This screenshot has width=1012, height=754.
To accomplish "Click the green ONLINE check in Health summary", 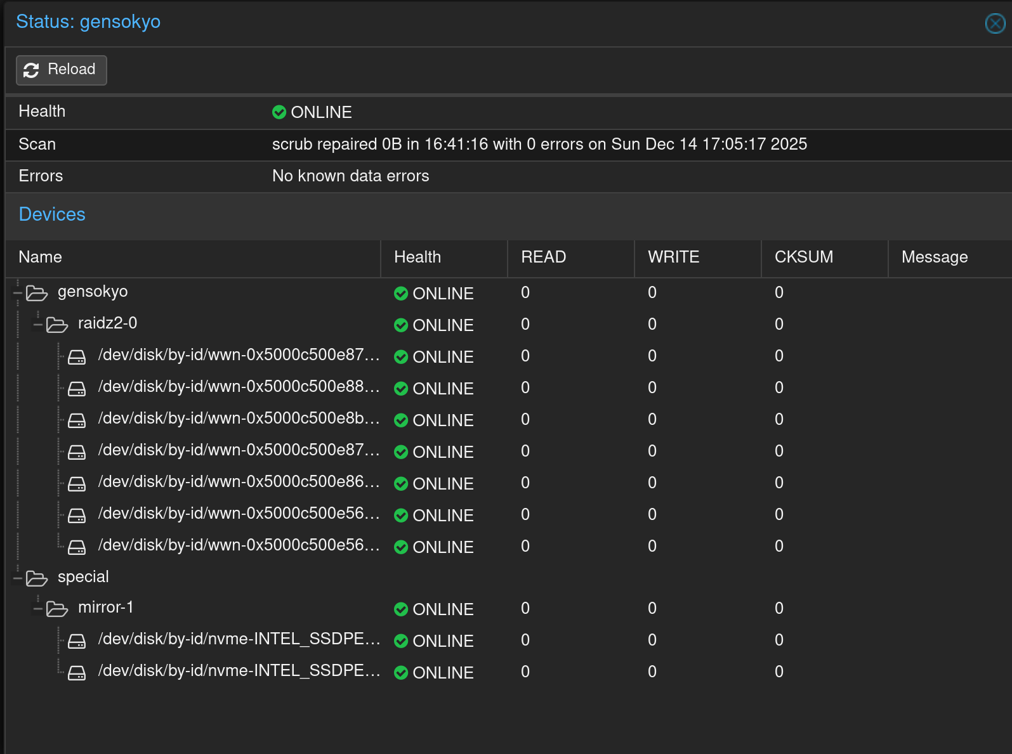I will click(x=279, y=112).
